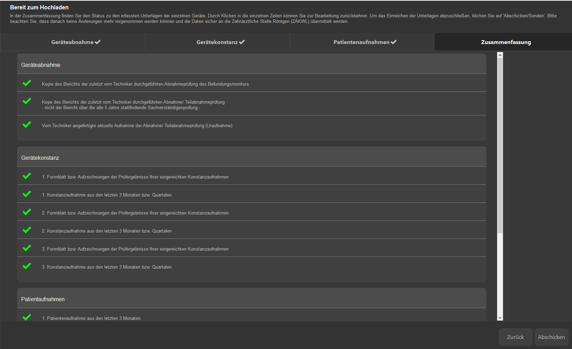Click the scrollbar up arrow

coord(500,55)
